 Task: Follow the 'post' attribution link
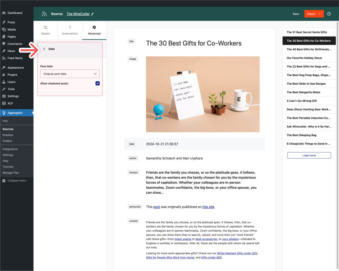point(157,207)
